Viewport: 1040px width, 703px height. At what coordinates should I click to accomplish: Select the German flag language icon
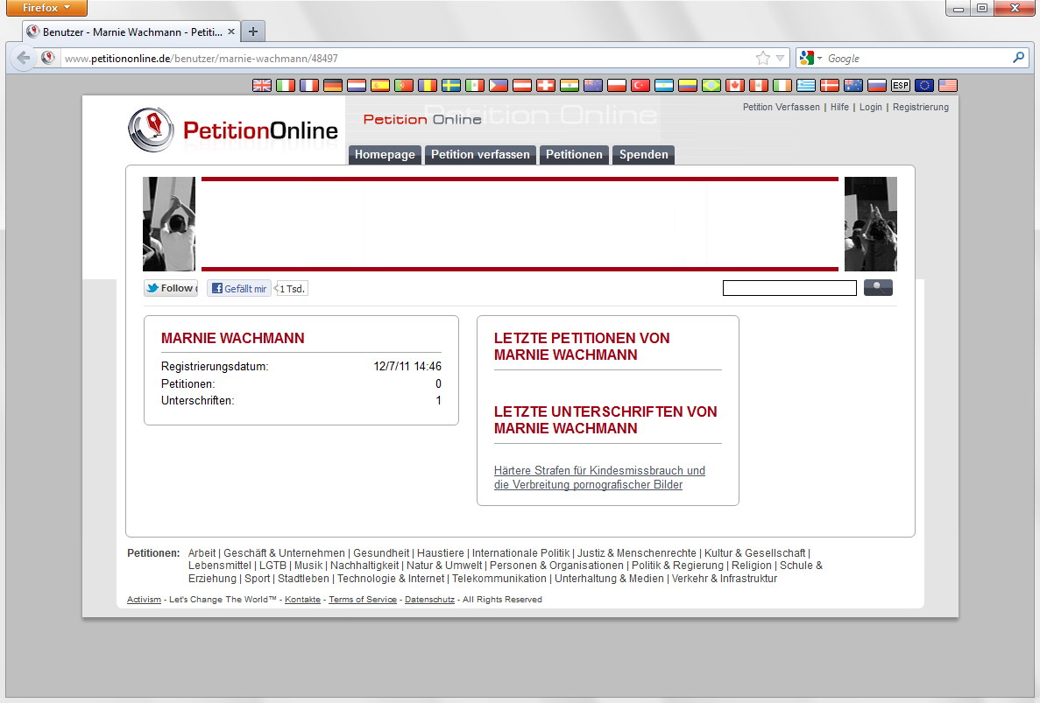coord(333,85)
